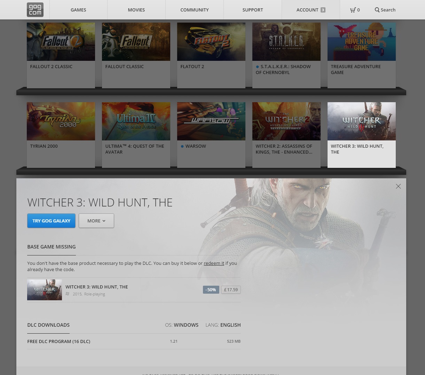Click the 'TYRIAN 2000' title text
Image resolution: width=425 pixels, height=375 pixels.
click(44, 146)
